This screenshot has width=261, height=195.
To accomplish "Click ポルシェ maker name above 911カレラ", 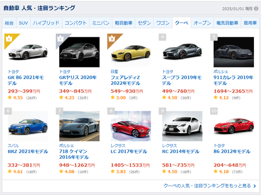I will tap(221, 72).
